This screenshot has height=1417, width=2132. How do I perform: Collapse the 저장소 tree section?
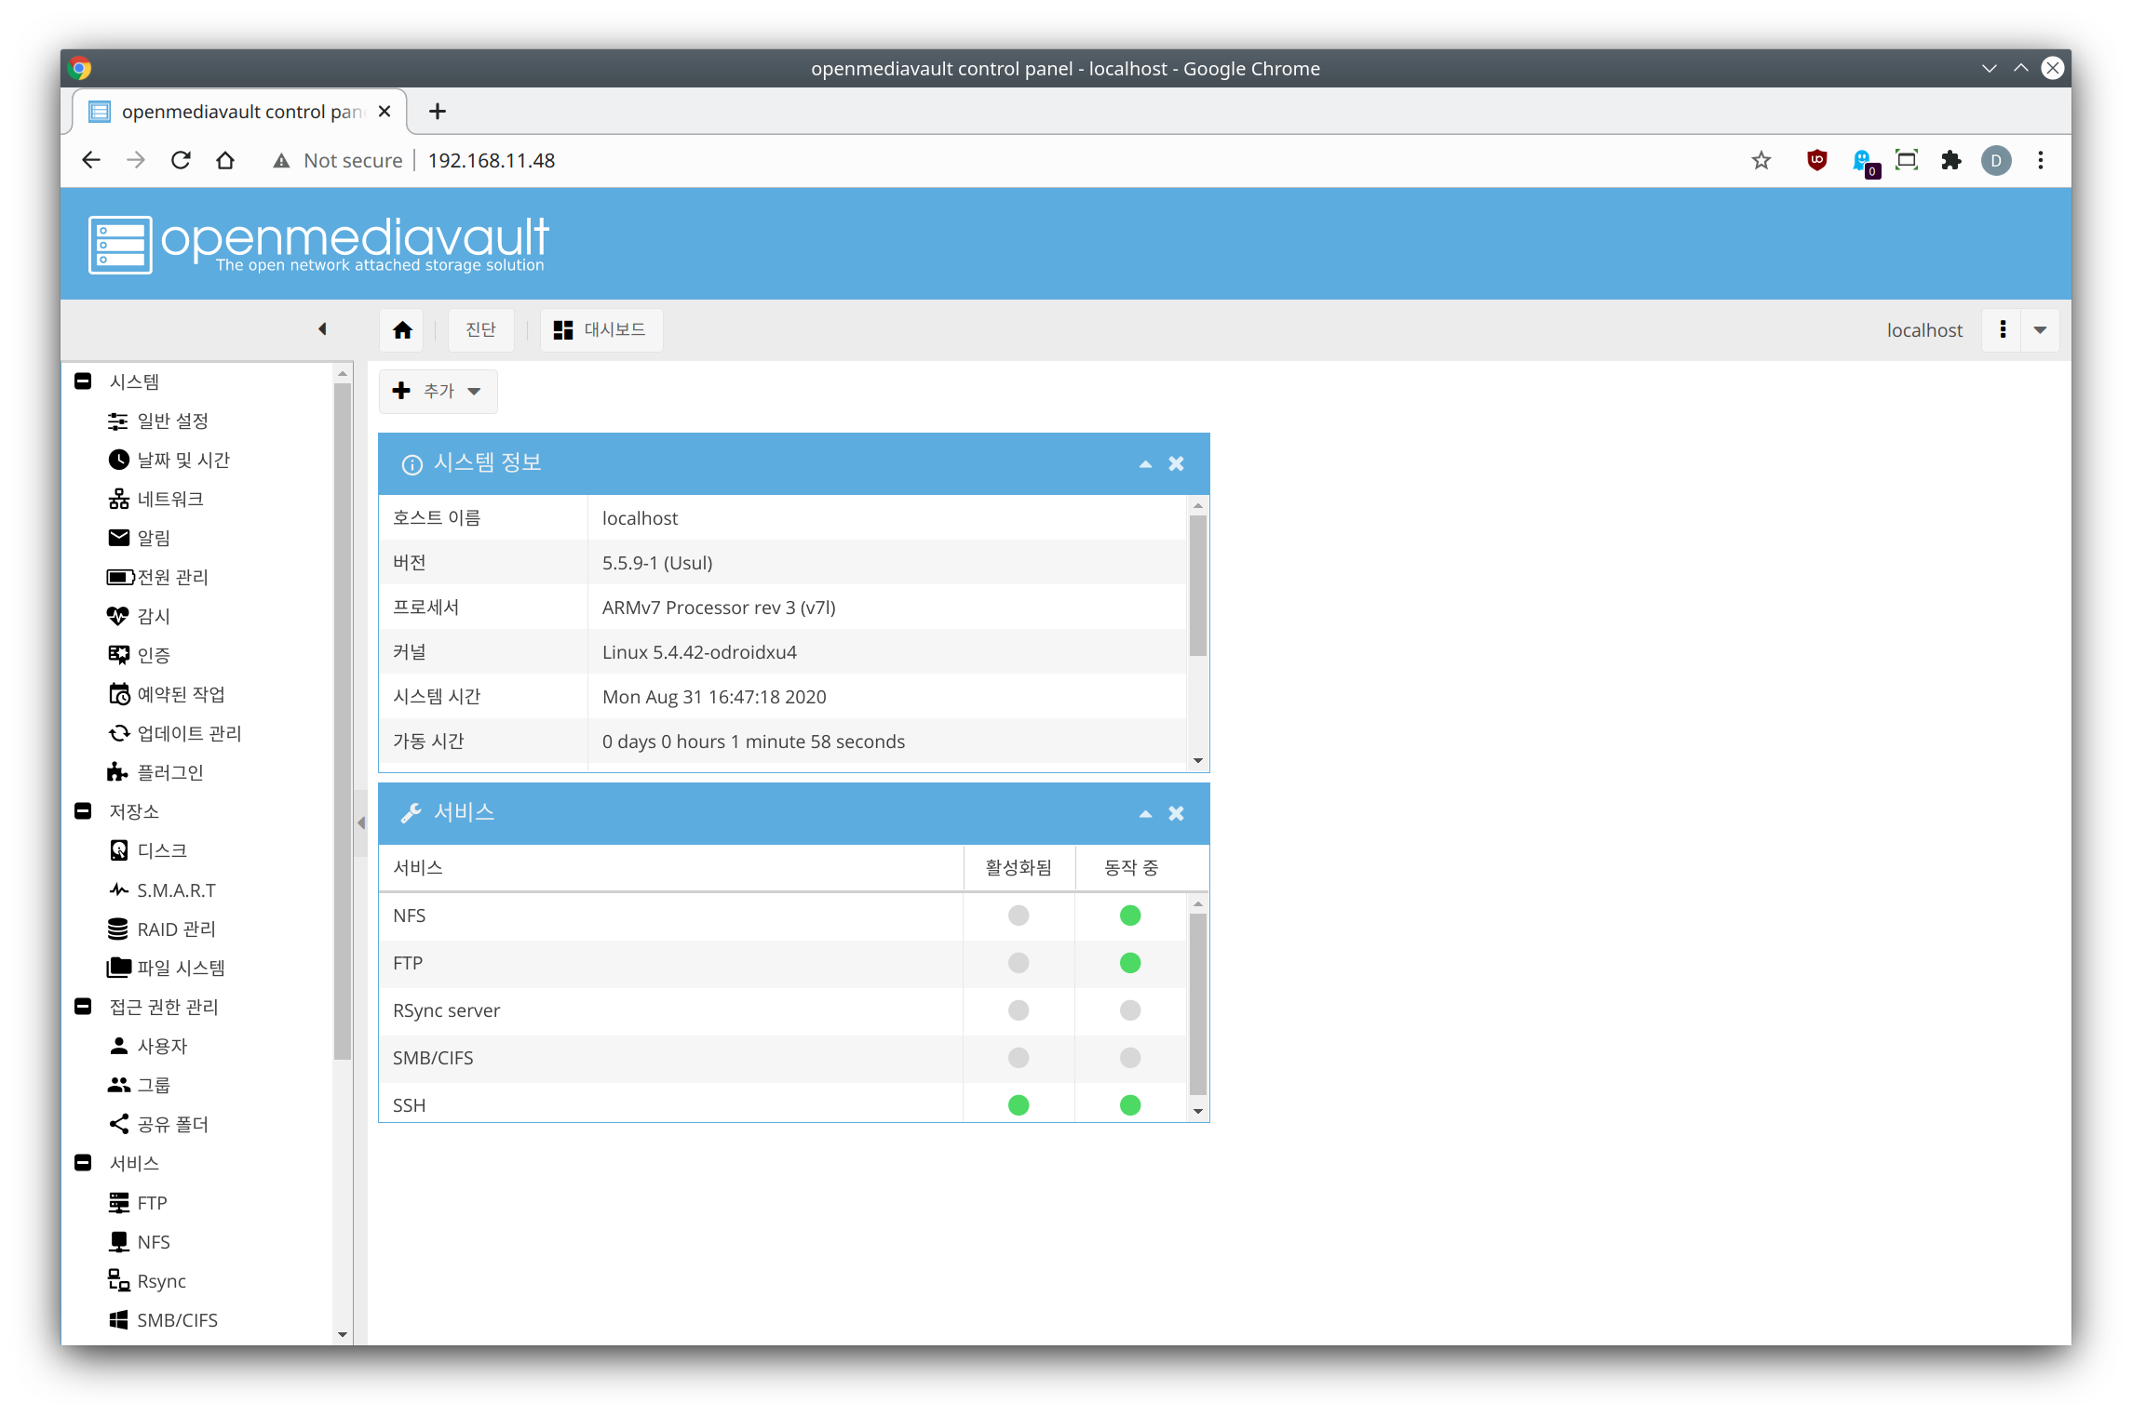click(83, 811)
